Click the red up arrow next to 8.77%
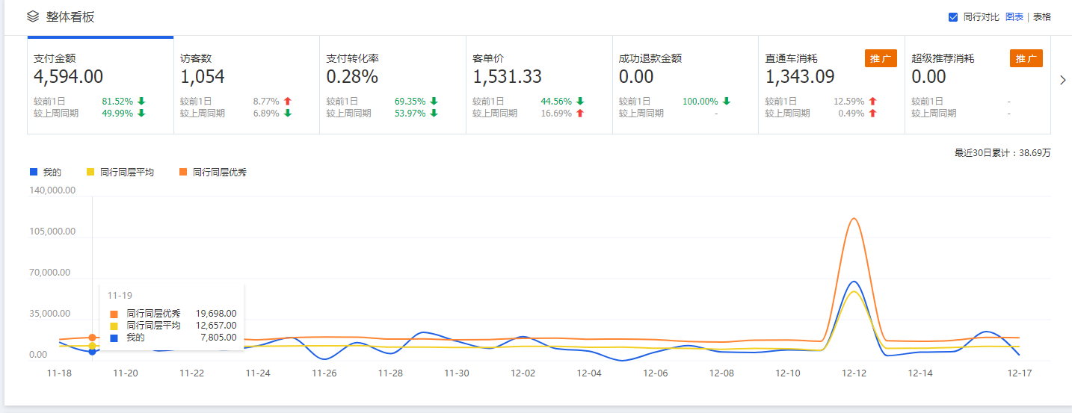Screen dimensions: 1072x413 click(x=288, y=102)
